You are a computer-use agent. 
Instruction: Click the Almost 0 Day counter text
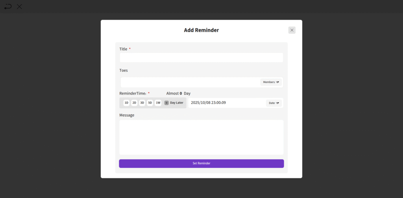tap(178, 93)
